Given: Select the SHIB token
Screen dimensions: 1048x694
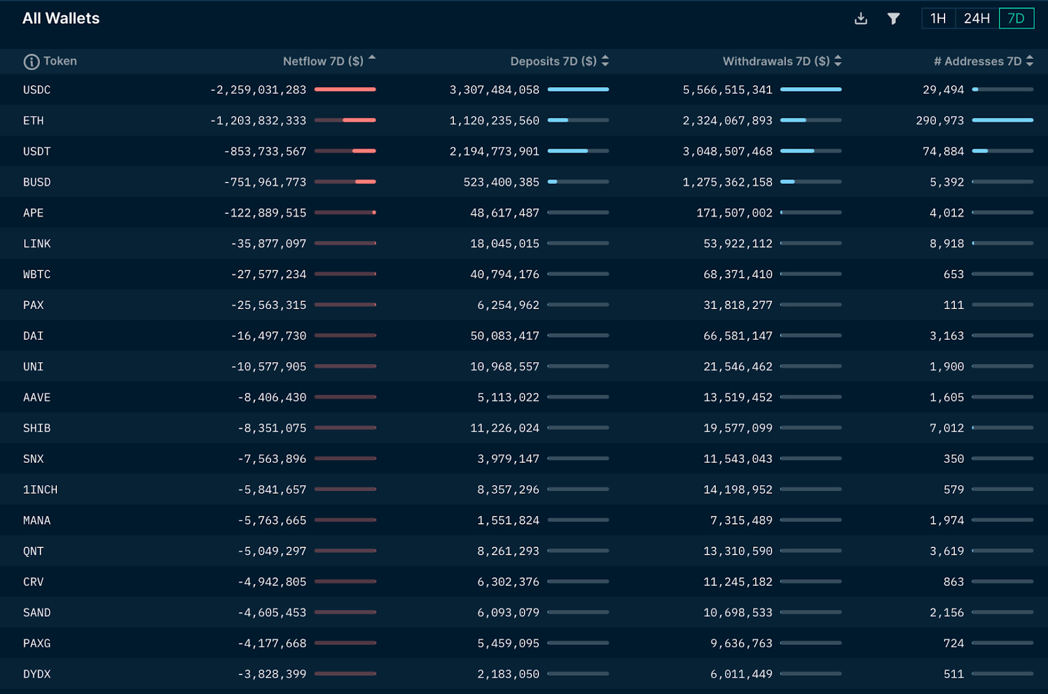Looking at the screenshot, I should (37, 428).
